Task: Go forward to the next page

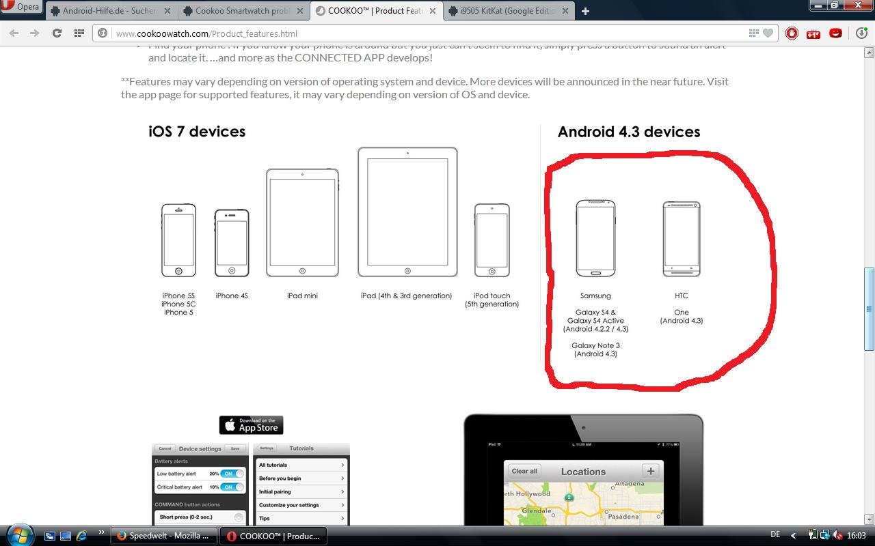Action: click(x=34, y=33)
